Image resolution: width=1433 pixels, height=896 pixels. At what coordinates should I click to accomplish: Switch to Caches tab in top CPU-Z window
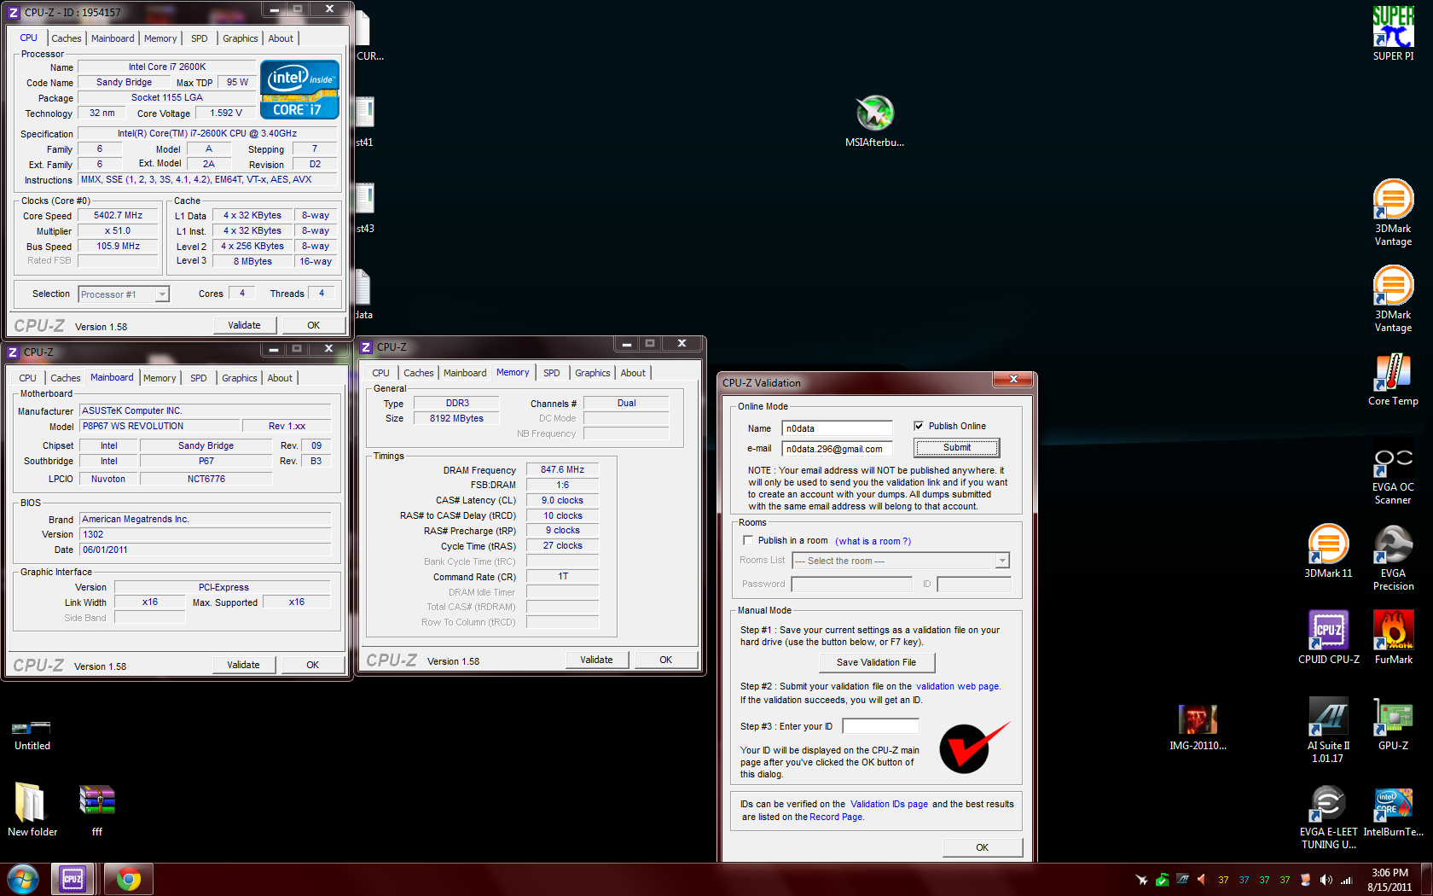coord(66,38)
